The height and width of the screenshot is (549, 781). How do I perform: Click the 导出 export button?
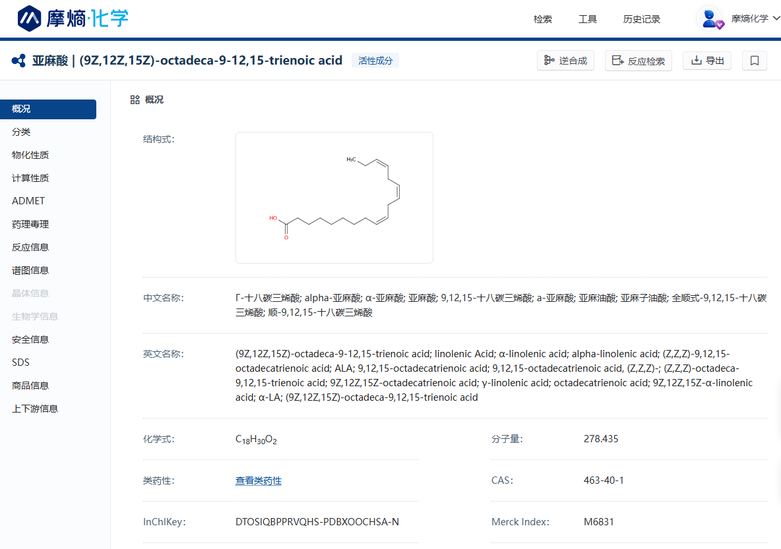[x=707, y=61]
